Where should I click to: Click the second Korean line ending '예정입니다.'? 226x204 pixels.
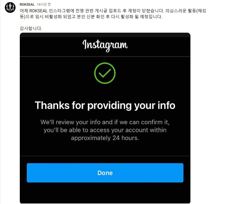coord(91,17)
